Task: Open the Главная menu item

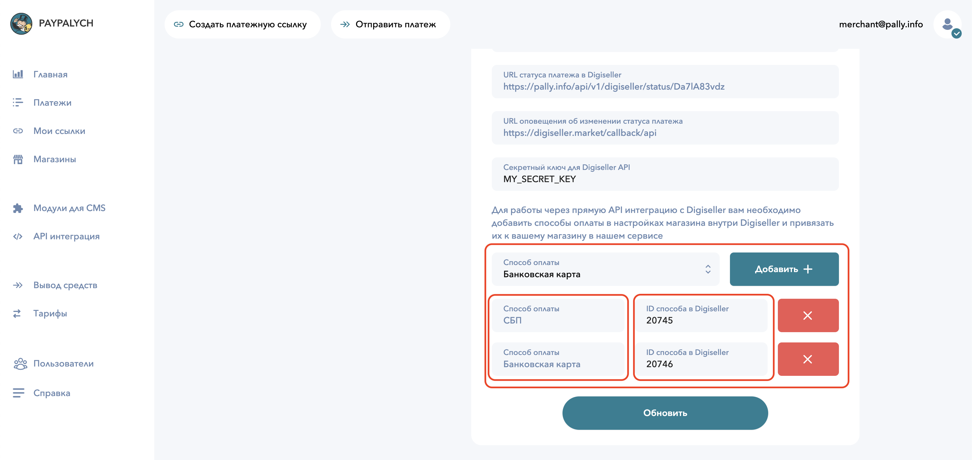Action: tap(50, 74)
